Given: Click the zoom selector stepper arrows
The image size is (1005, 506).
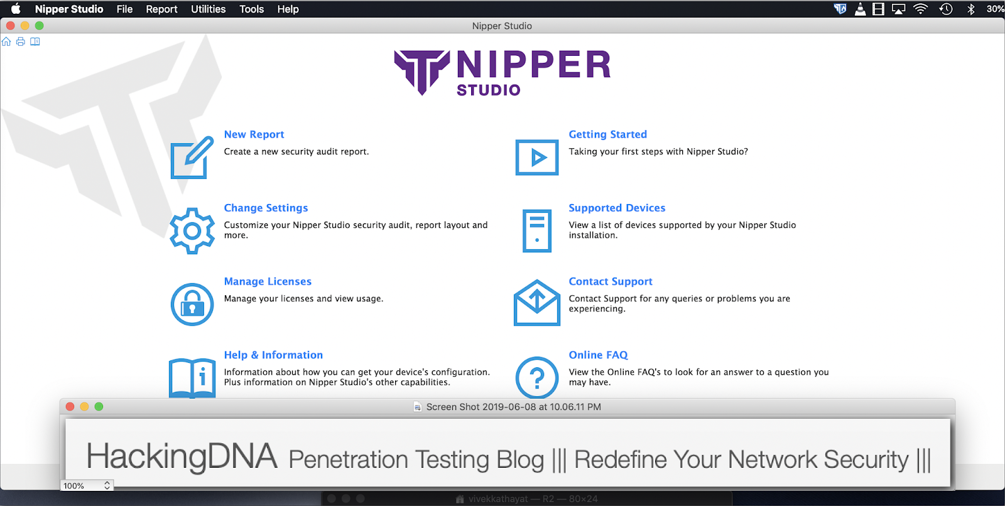Looking at the screenshot, I should (x=107, y=485).
